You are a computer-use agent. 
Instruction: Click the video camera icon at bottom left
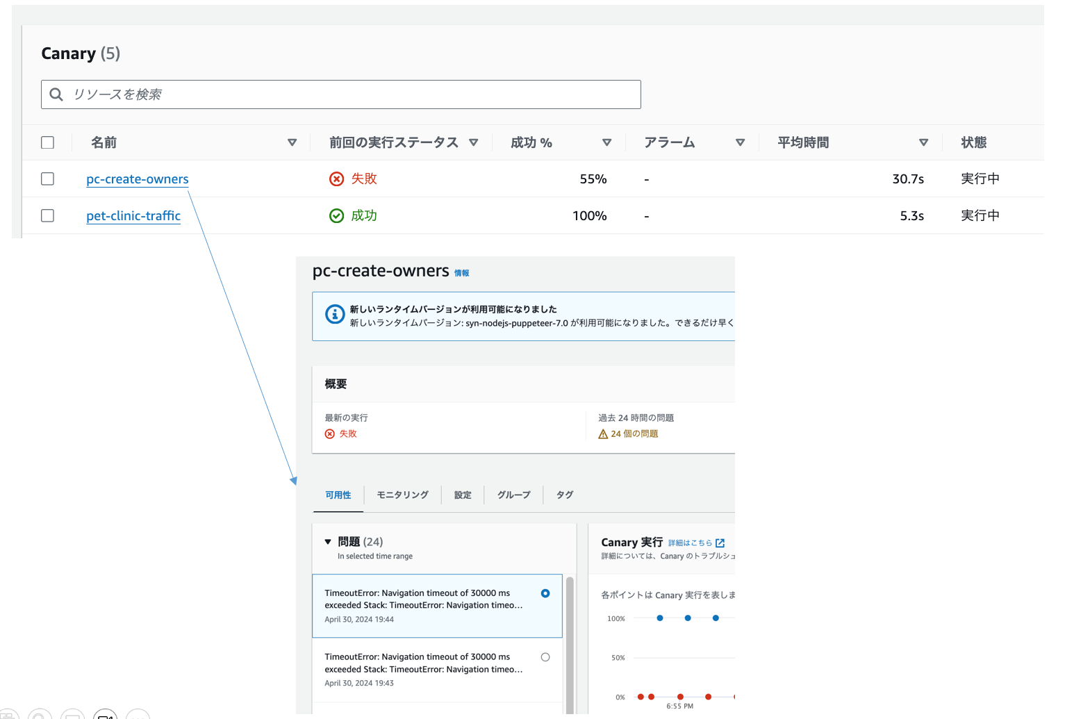(x=105, y=715)
